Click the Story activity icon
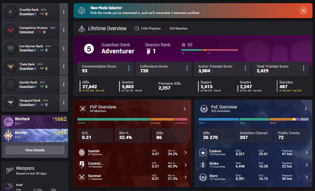This screenshot has width=315, height=191. pos(203,177)
